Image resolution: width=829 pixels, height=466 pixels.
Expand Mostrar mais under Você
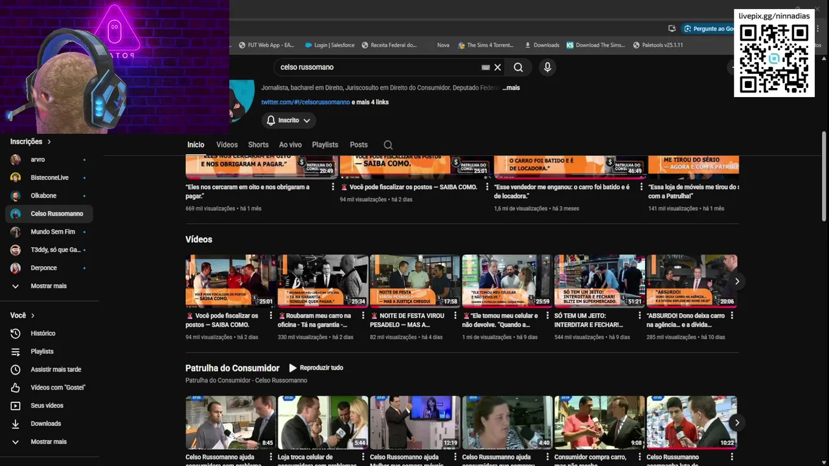tap(49, 442)
